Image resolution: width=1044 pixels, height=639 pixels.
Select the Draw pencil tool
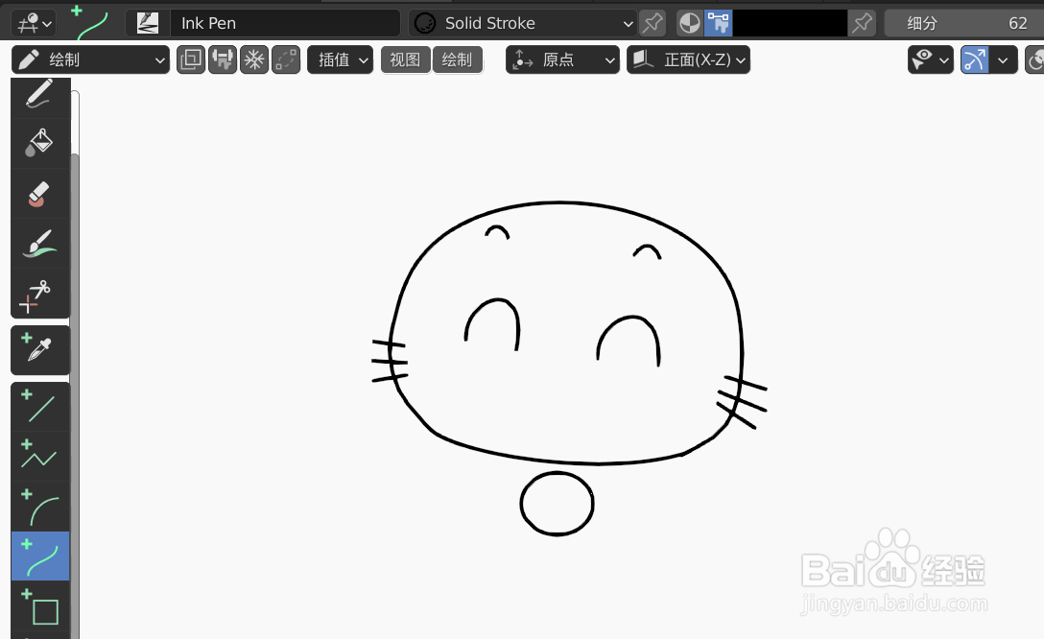(40, 95)
